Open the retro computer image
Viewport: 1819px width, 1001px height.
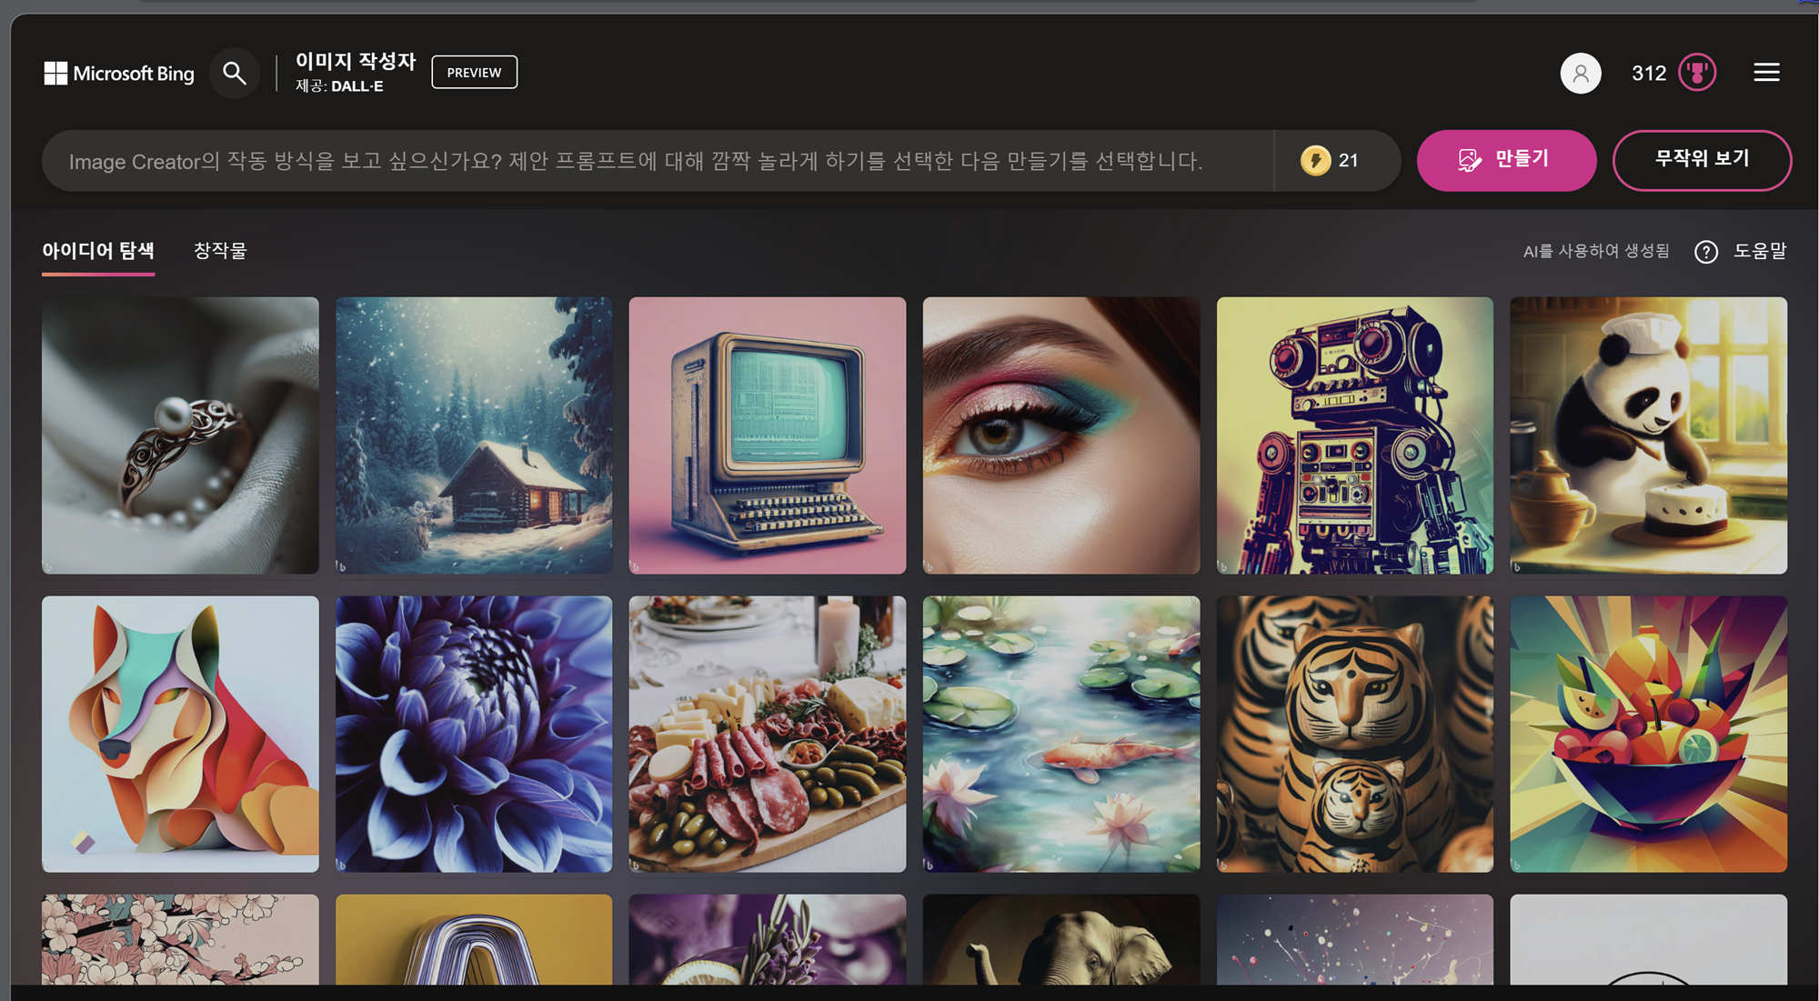(x=768, y=435)
